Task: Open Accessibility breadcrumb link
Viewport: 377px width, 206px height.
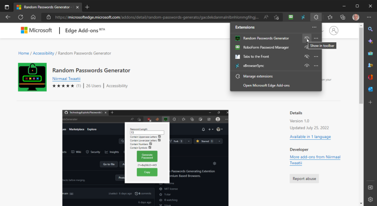Action: 44,53
